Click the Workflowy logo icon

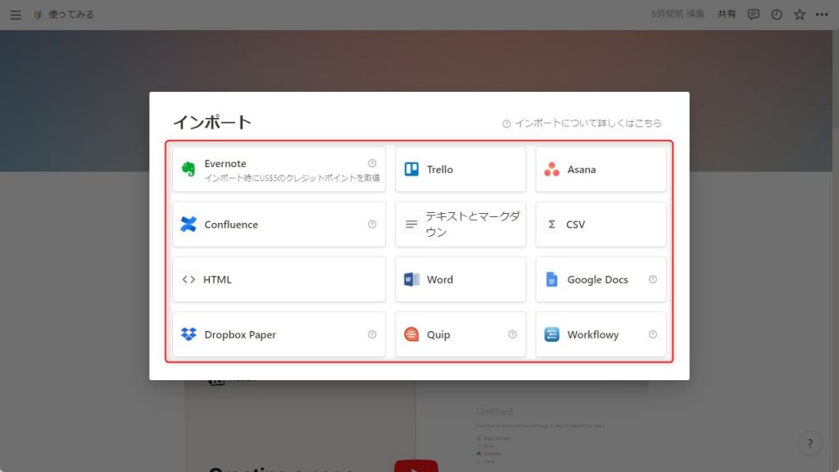551,334
